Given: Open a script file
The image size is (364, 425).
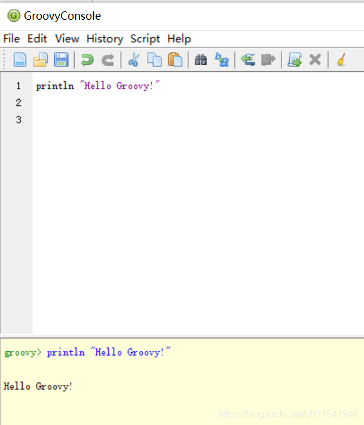Looking at the screenshot, I should [41, 60].
